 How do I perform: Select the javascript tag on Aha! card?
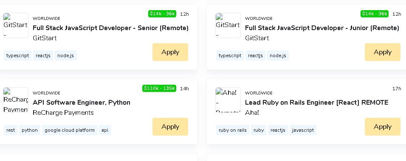[x=303, y=130]
